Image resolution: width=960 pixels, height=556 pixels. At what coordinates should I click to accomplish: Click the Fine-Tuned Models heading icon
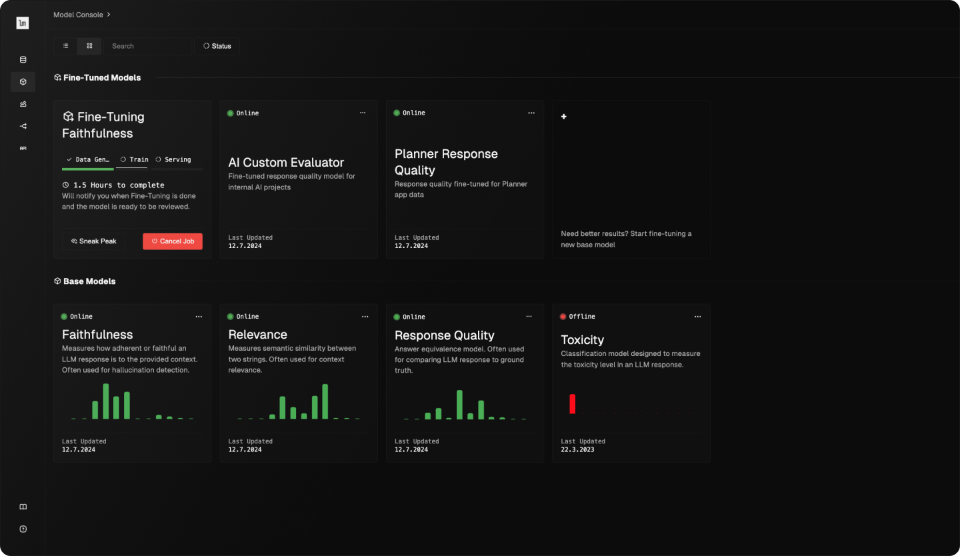point(57,78)
